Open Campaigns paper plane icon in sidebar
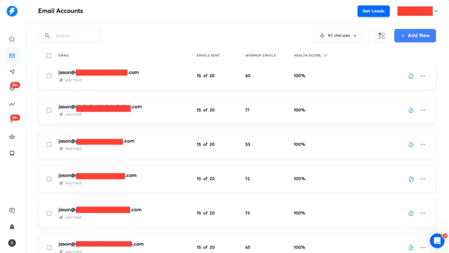This screenshot has width=449, height=253. tap(12, 72)
